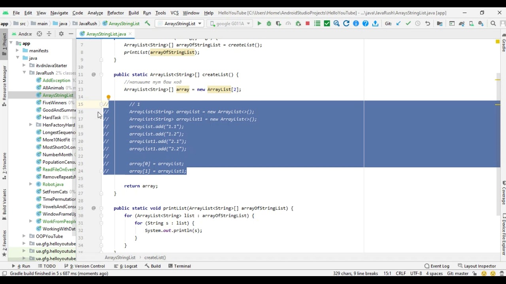Start debugging with the bug icon

(x=269, y=24)
